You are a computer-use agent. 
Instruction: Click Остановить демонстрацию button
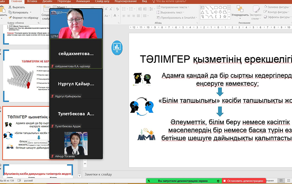[x=245, y=181]
